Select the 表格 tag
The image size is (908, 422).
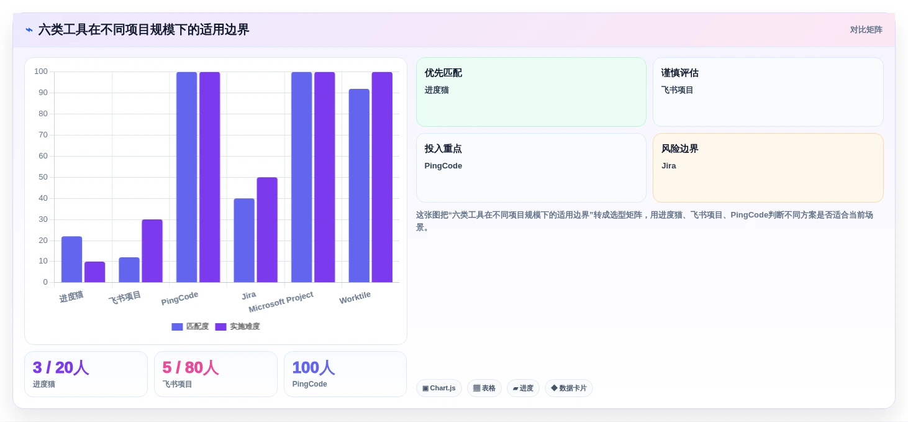pos(484,388)
